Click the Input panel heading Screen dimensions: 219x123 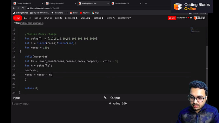[16, 98]
